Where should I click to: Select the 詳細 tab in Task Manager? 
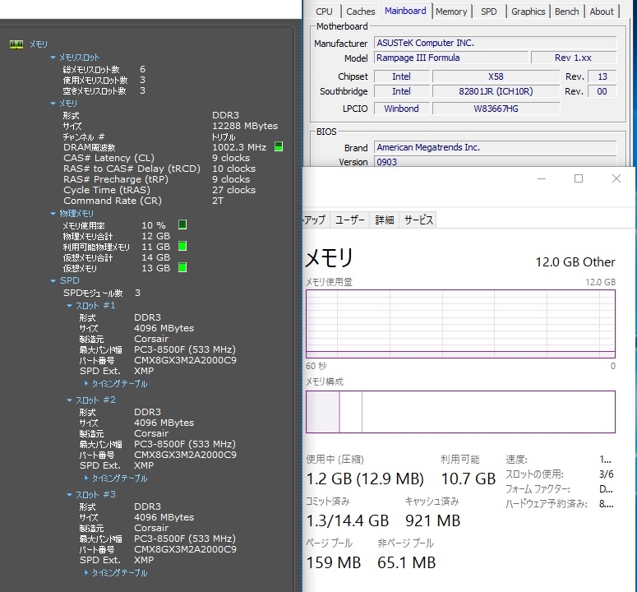tap(385, 220)
